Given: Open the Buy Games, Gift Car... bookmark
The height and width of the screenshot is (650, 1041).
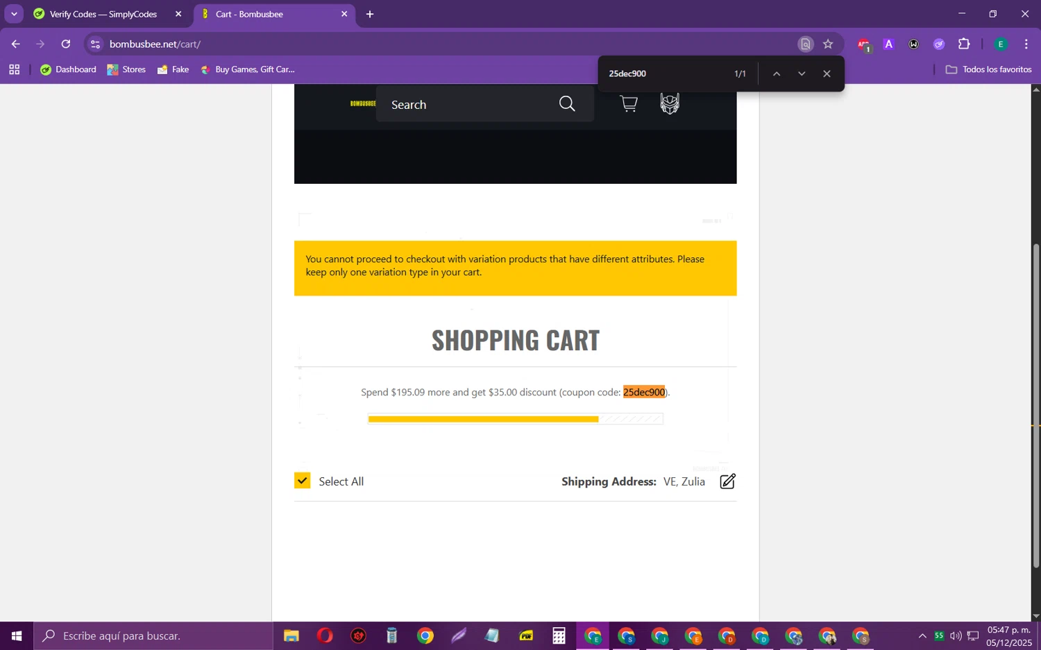Looking at the screenshot, I should (x=248, y=69).
